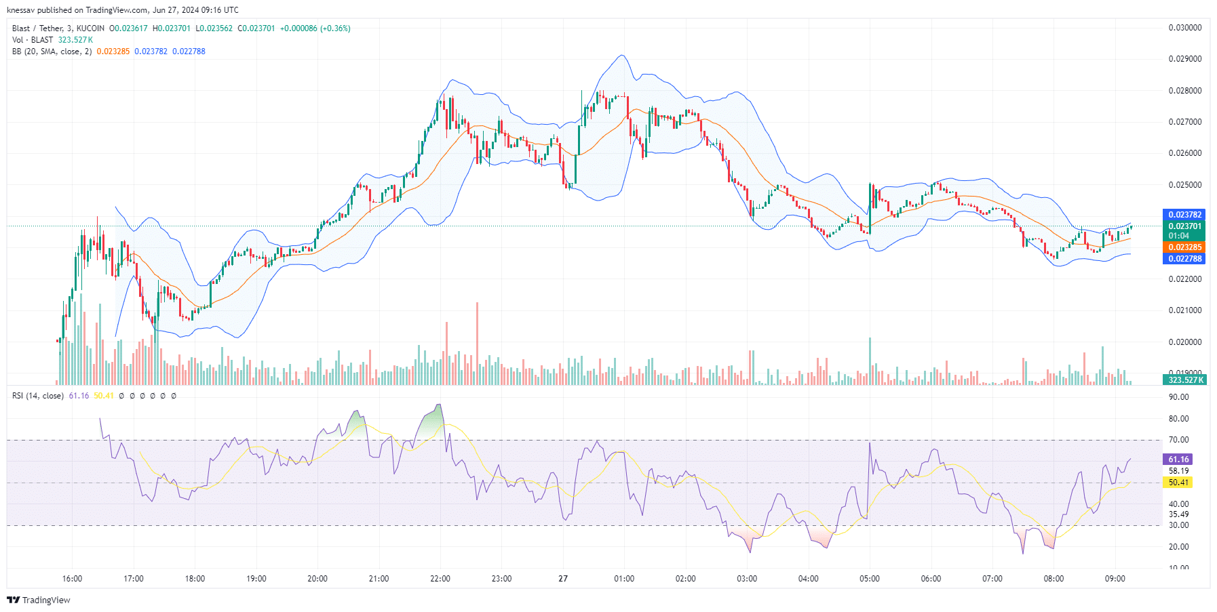The height and width of the screenshot is (612, 1217).
Task: Click the change value +0.000086 (+0.36%)
Action: point(315,28)
